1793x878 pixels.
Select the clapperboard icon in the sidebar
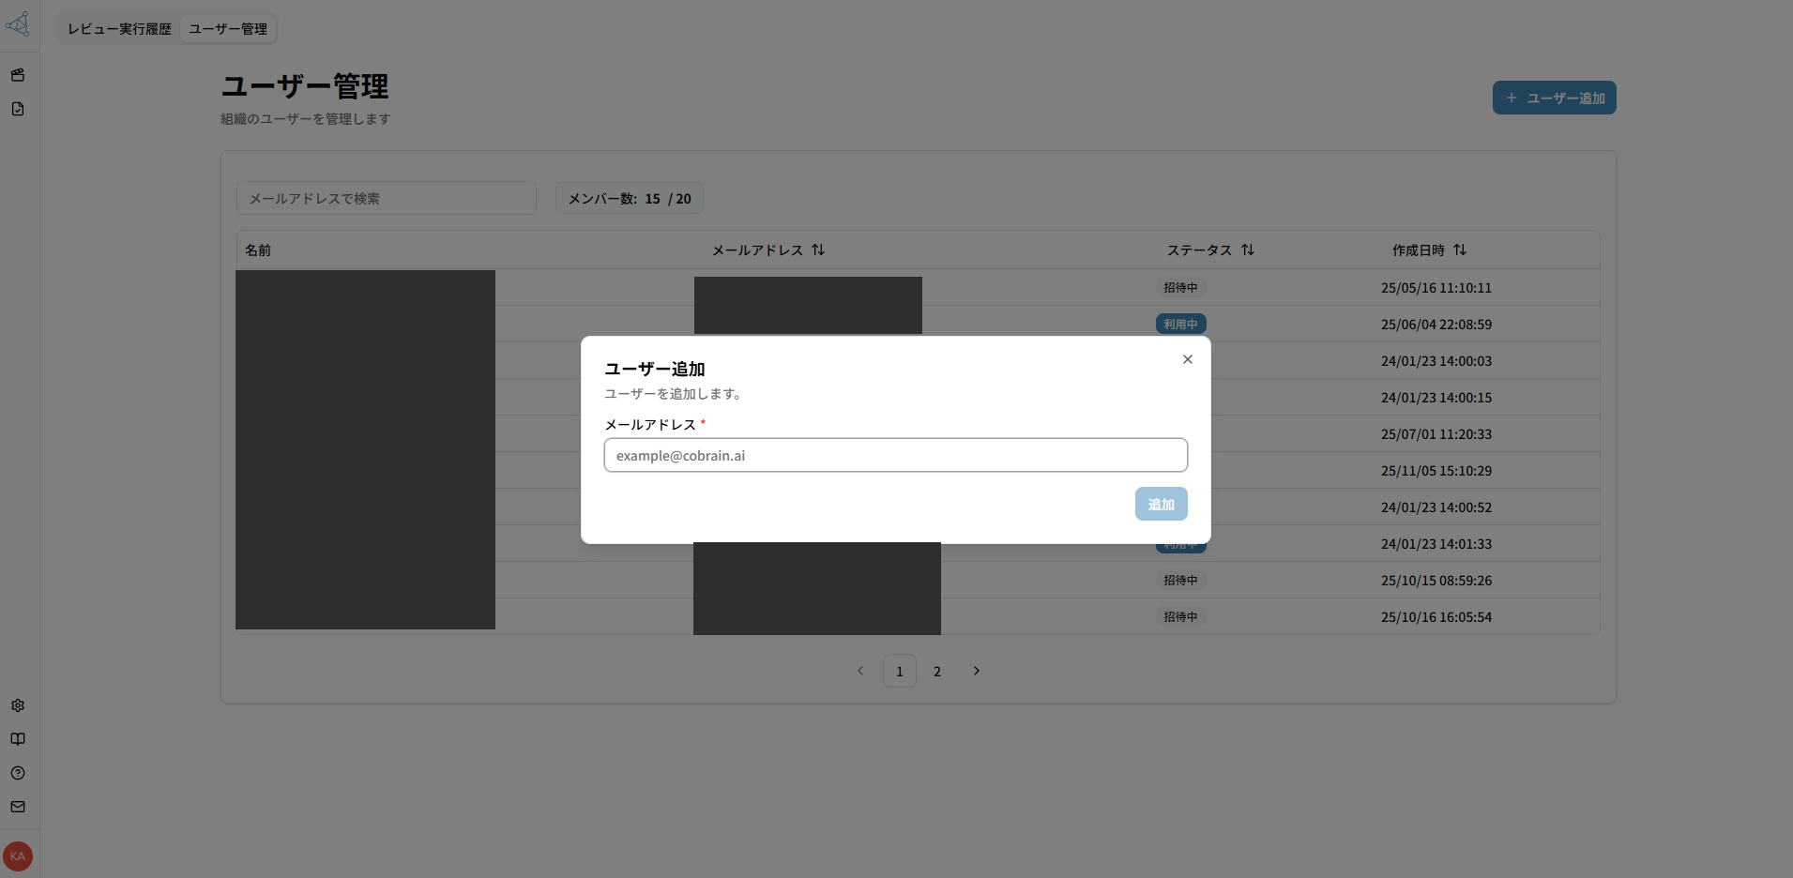[18, 75]
